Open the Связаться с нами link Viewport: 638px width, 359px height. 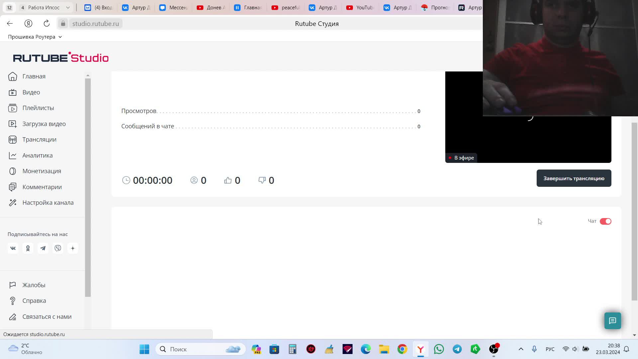pyautogui.click(x=47, y=317)
